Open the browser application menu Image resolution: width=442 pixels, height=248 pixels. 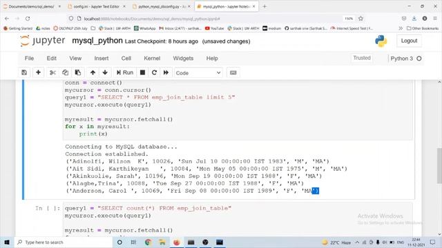tap(435, 19)
